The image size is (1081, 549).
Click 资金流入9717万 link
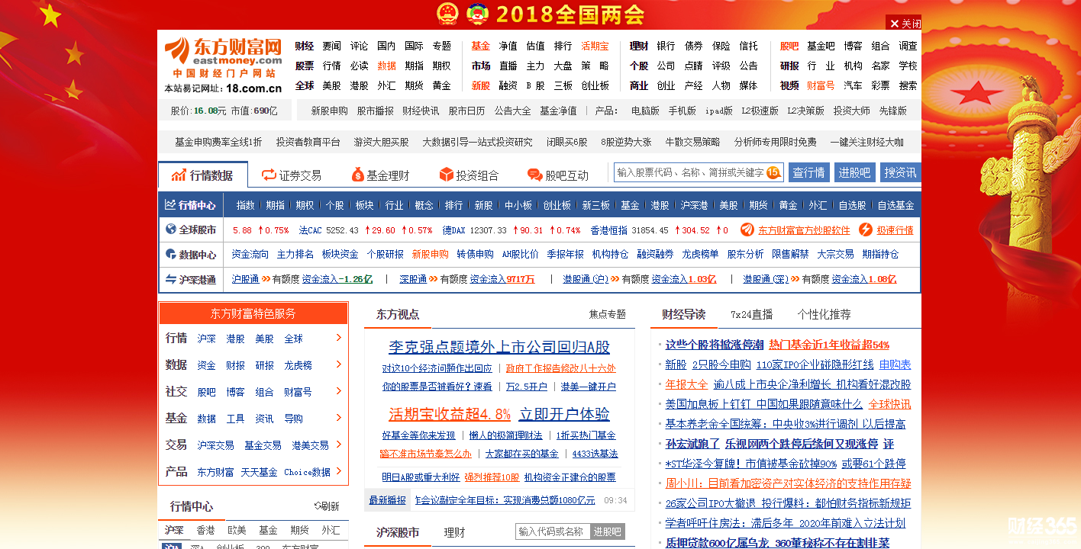click(x=502, y=279)
